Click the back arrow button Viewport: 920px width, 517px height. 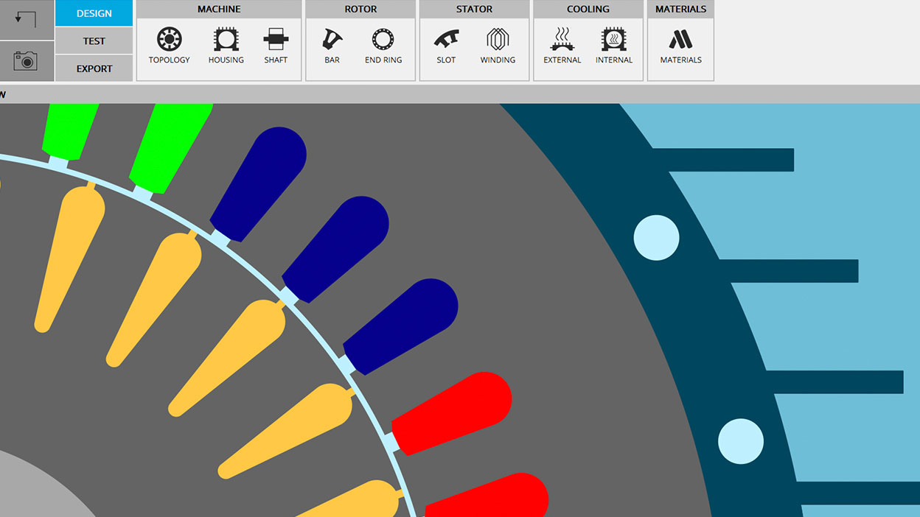[x=27, y=20]
